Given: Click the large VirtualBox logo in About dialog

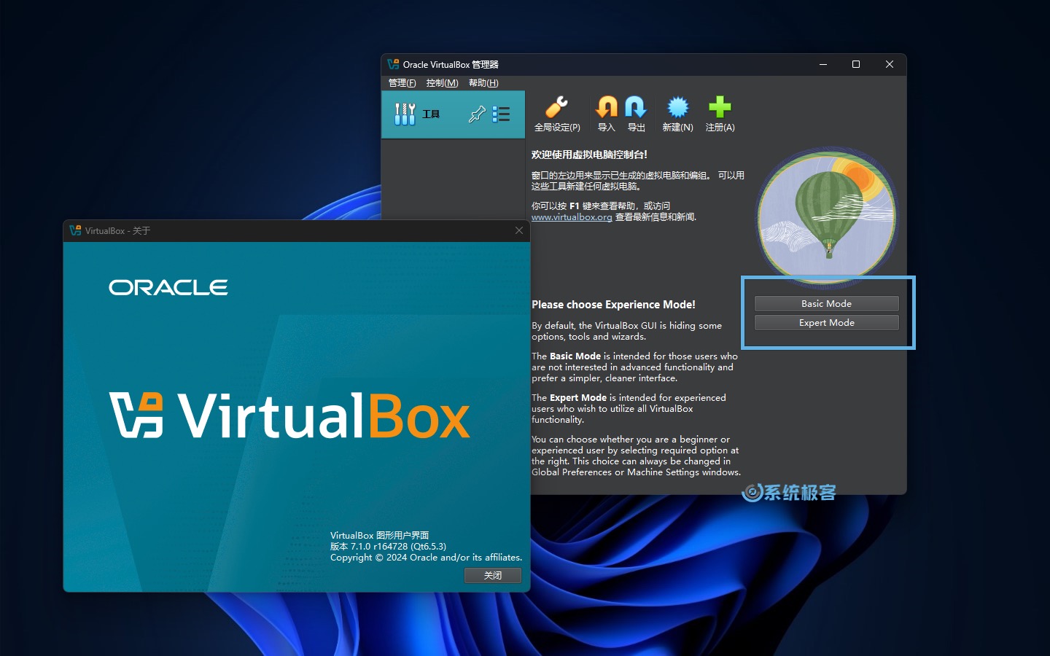Looking at the screenshot, I should click(289, 415).
